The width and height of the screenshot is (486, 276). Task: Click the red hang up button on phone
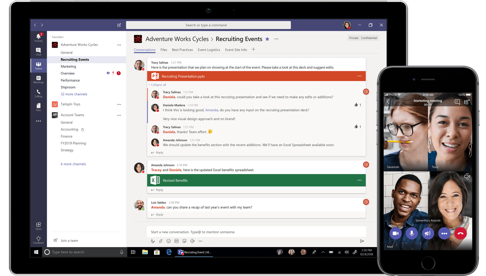tap(460, 233)
